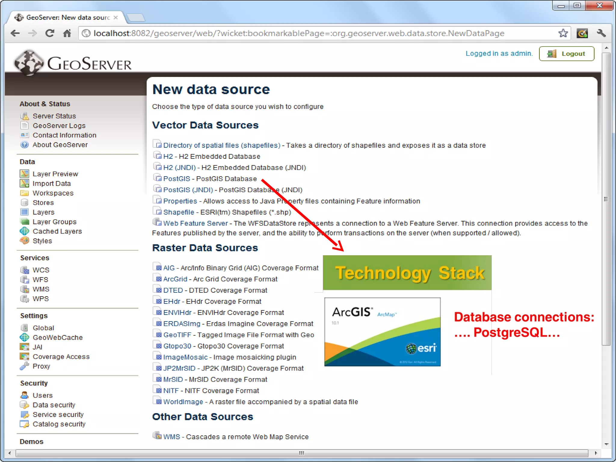Open Layer Groups in Data menu

[x=54, y=222]
